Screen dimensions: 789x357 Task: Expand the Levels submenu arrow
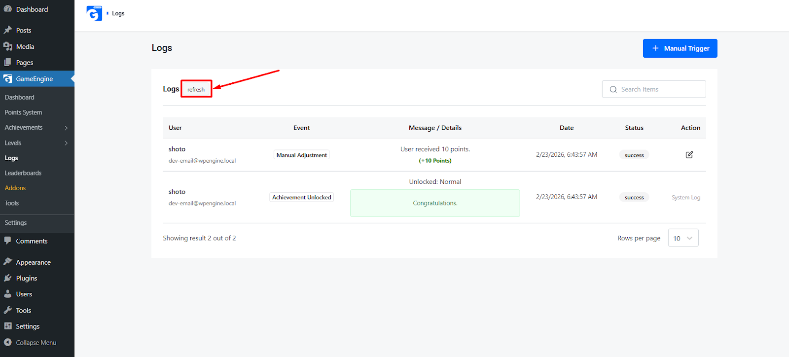(x=66, y=143)
